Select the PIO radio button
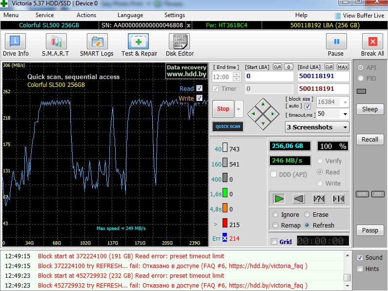The height and width of the screenshot is (291, 388). pos(361,79)
